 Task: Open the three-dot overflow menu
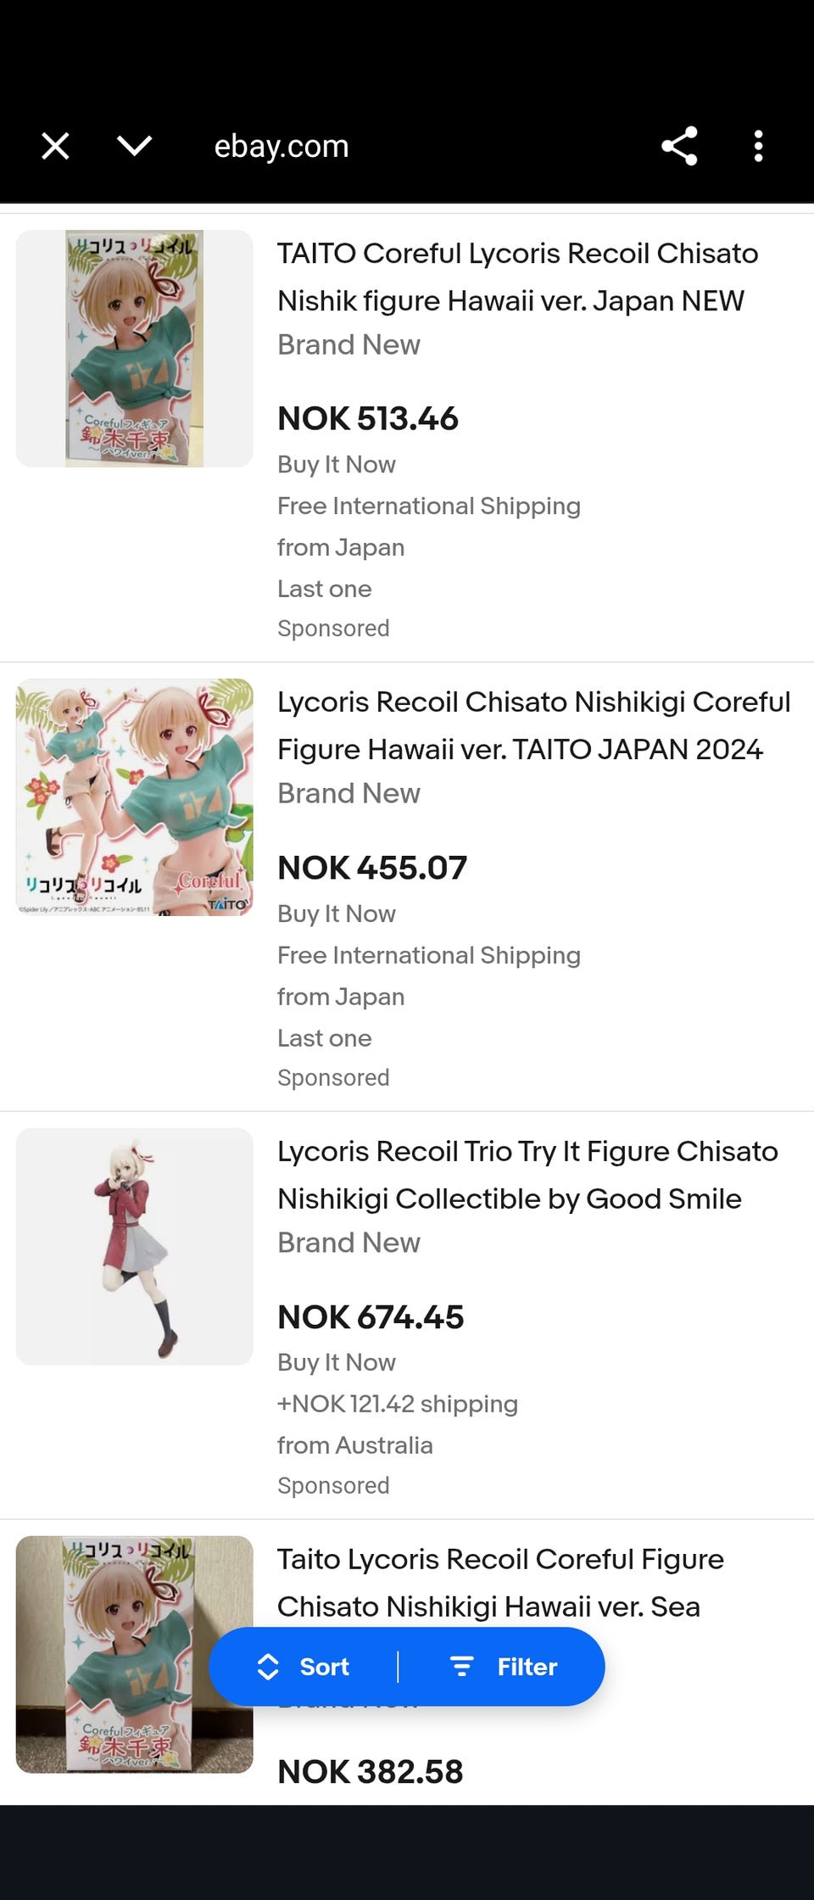[758, 146]
